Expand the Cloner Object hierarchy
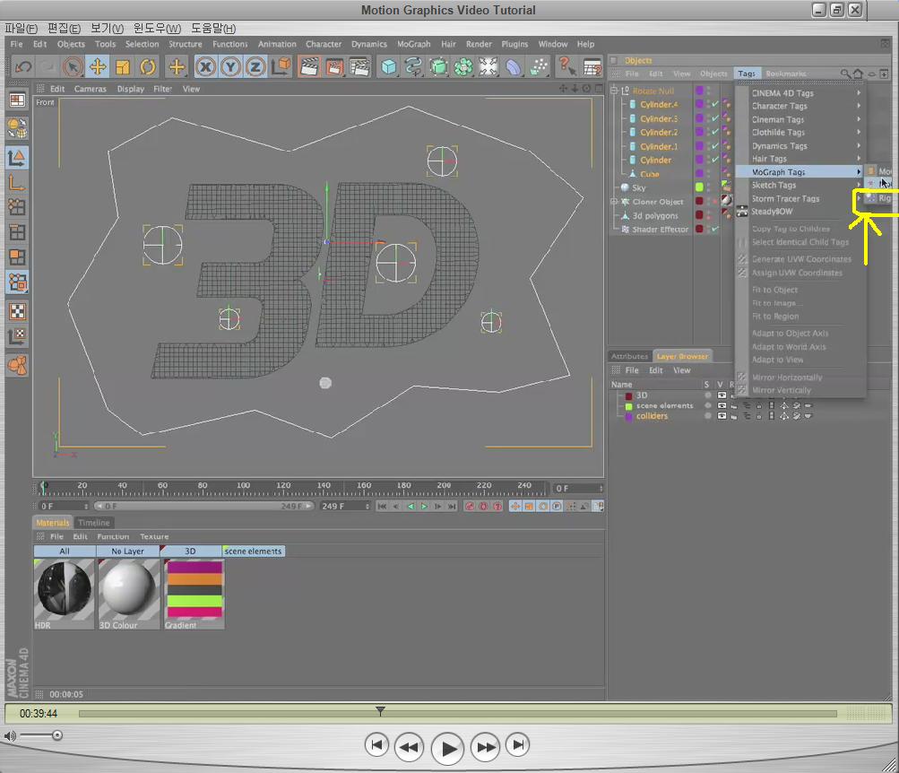Screen dimensions: 899x773 click(614, 202)
